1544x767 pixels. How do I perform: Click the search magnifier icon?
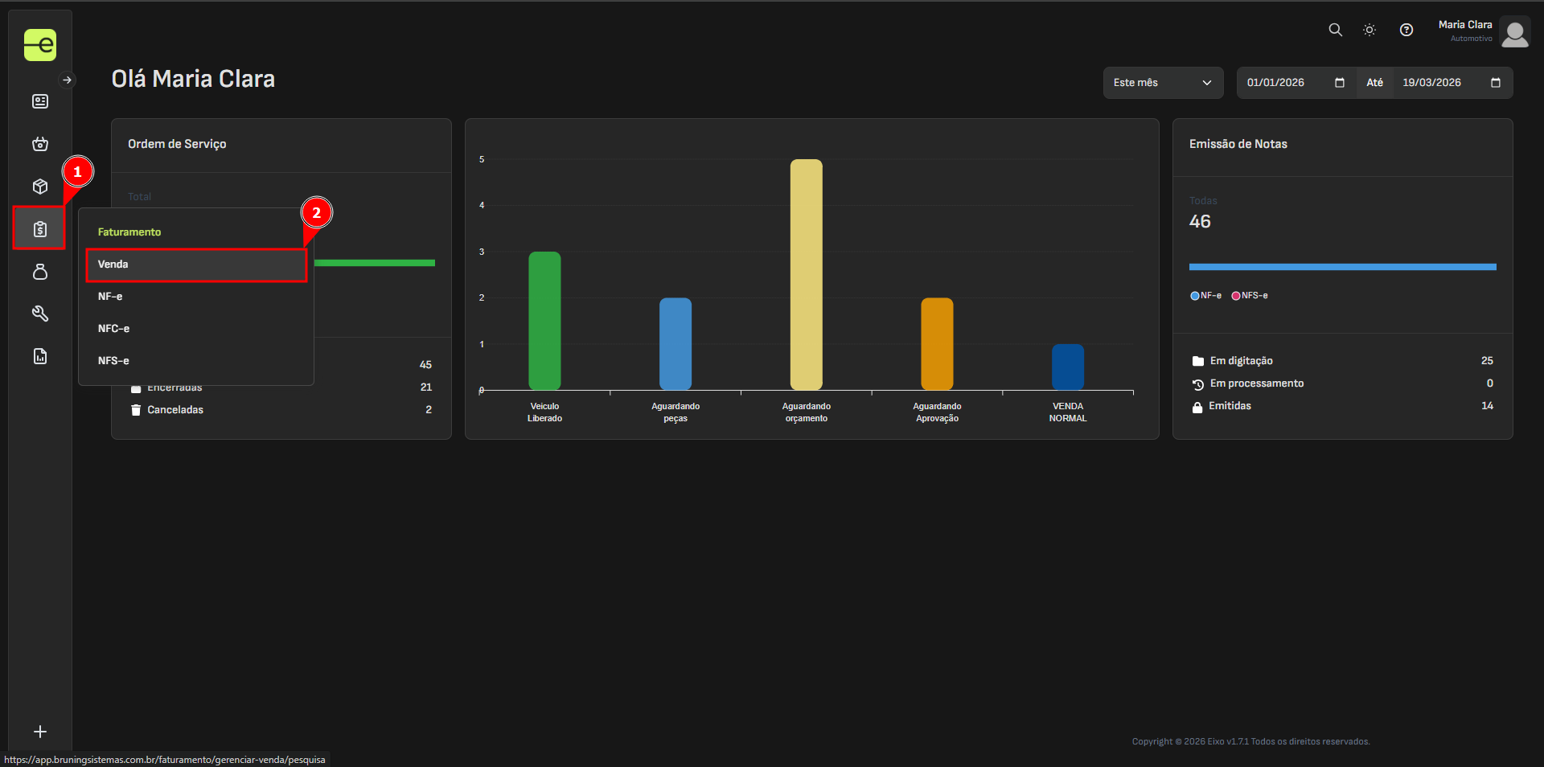click(1335, 30)
